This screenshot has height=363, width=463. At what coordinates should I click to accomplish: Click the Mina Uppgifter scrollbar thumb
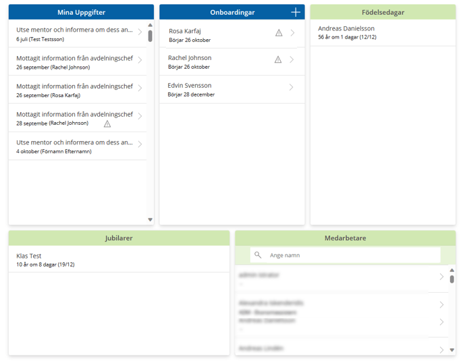(150, 36)
